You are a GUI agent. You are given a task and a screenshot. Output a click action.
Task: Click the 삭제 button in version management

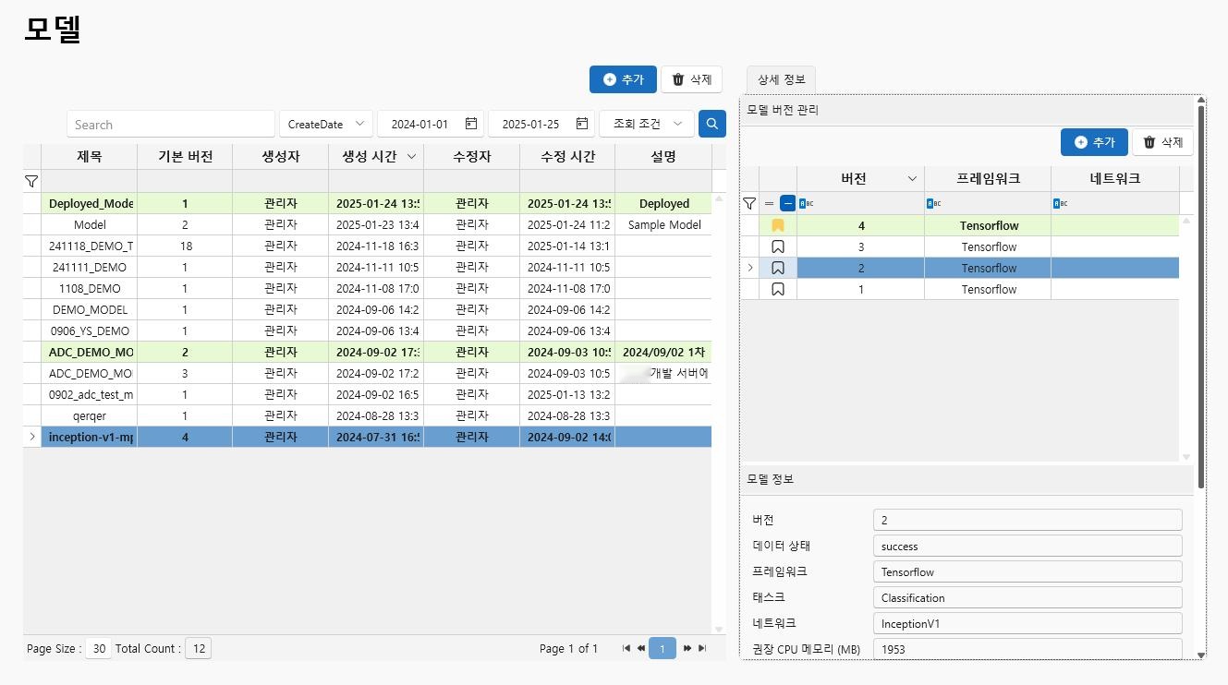pyautogui.click(x=1162, y=142)
